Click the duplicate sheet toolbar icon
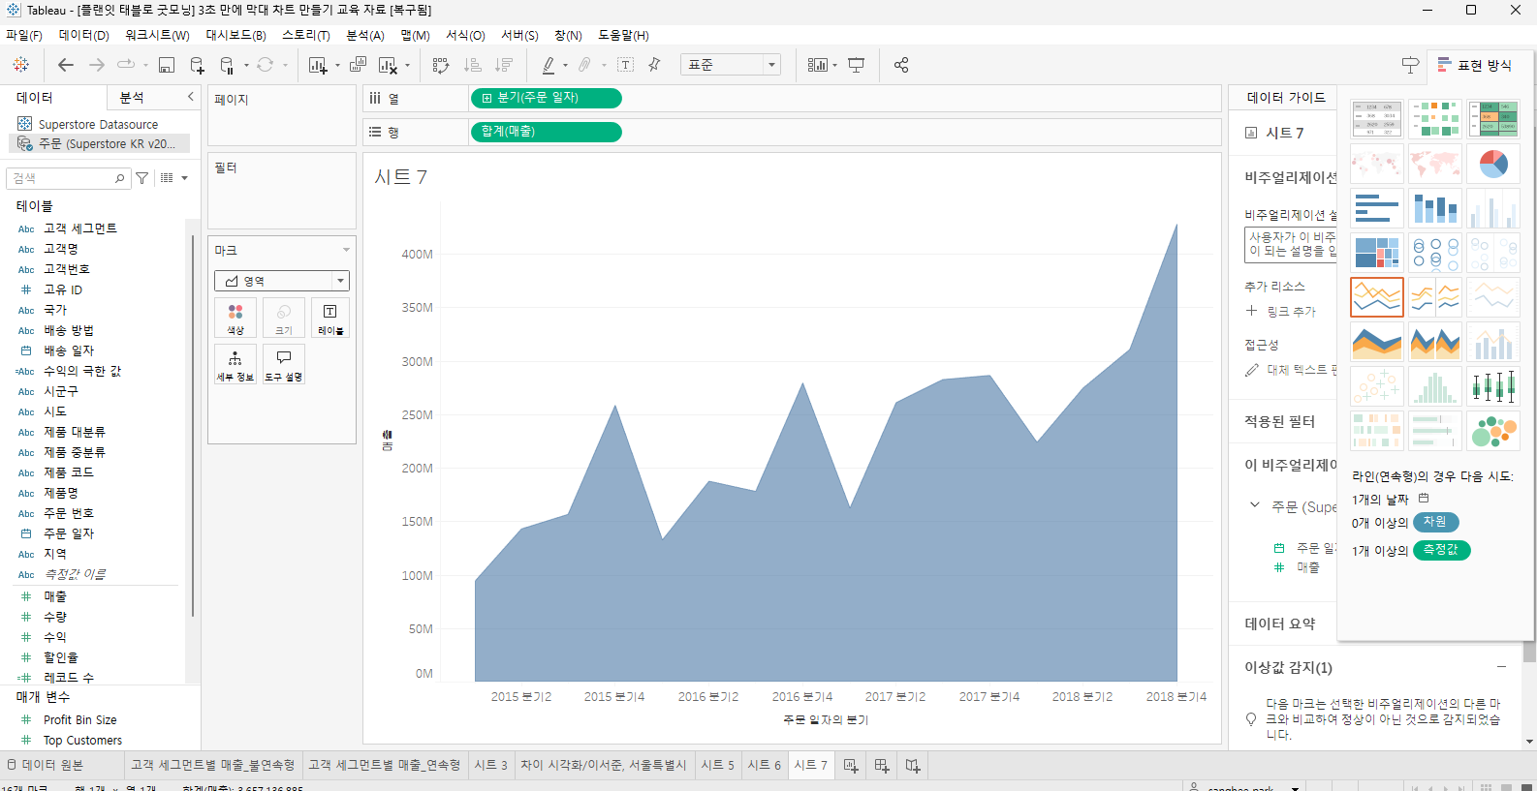1537x791 pixels. pos(358,65)
